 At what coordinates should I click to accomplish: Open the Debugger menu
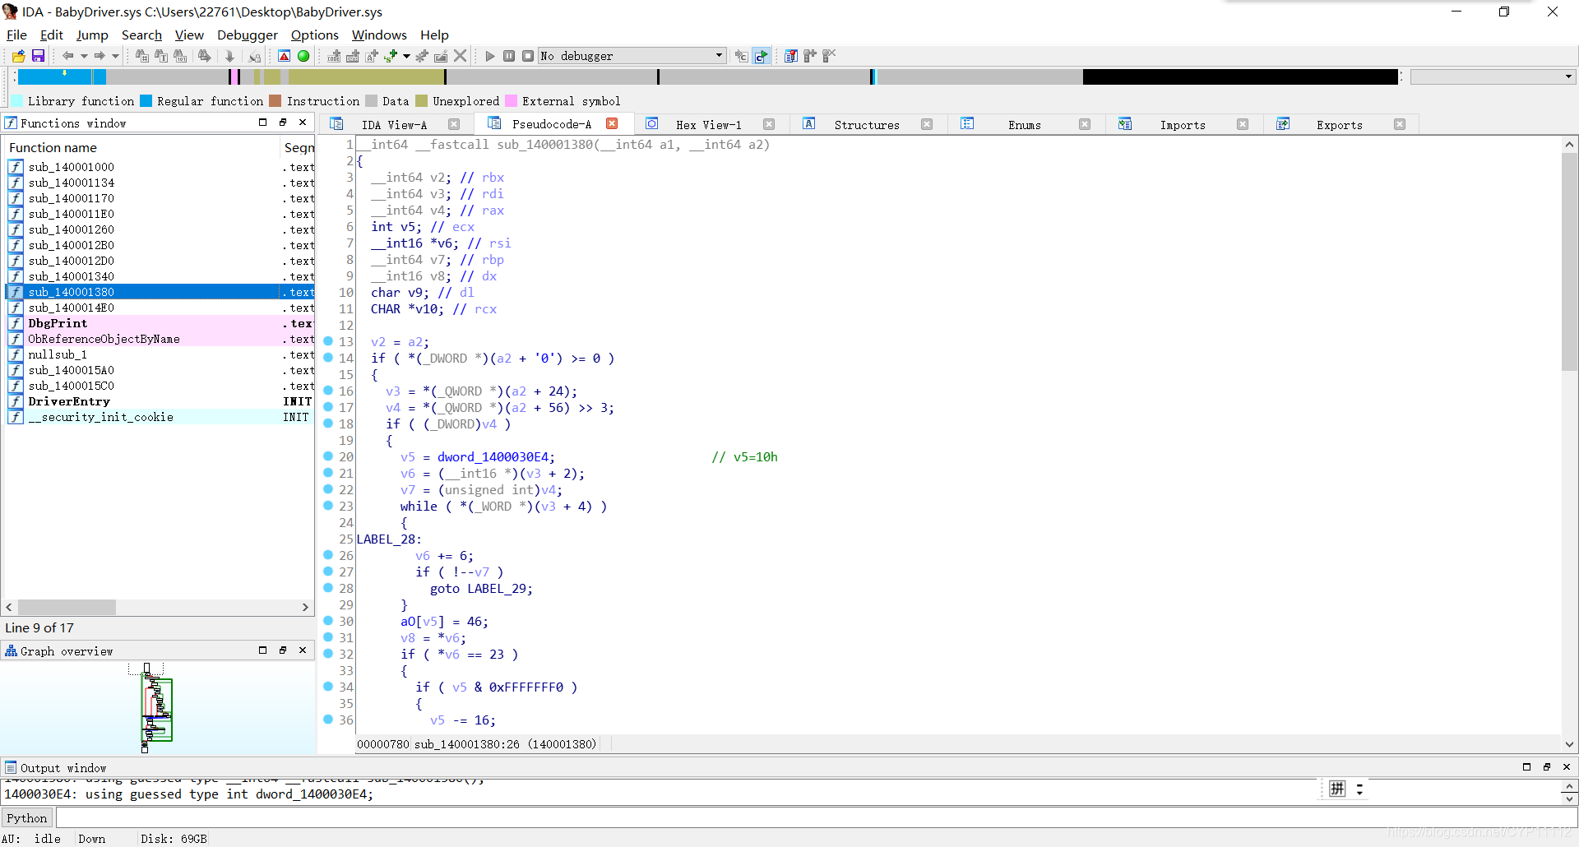coord(248,35)
